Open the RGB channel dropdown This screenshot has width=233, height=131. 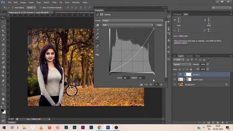(128, 25)
